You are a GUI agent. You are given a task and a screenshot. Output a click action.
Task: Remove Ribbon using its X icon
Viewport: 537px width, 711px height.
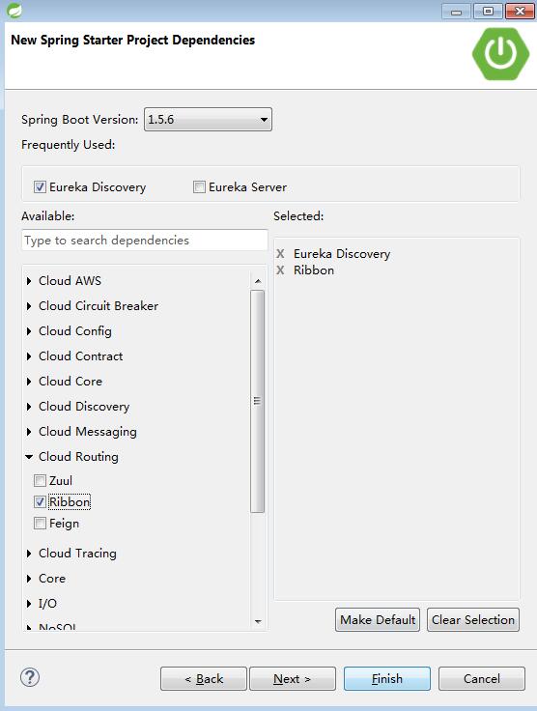coord(280,270)
